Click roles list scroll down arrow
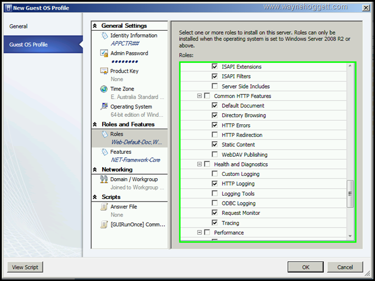375x281 pixels. [350, 236]
